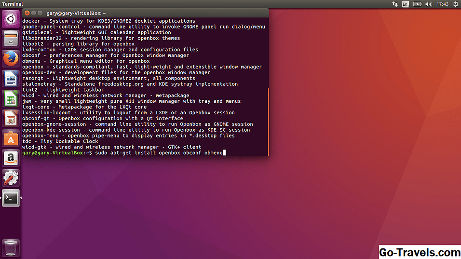Open LibreOffice Calc spreadsheet icon

(x=11, y=98)
